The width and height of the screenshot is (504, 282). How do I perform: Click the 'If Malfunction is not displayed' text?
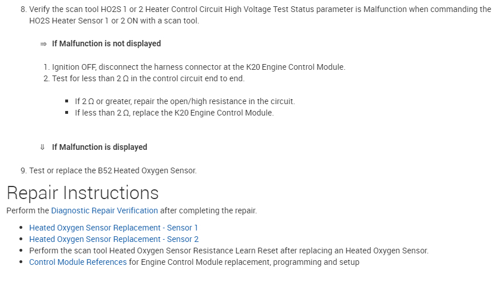click(106, 43)
